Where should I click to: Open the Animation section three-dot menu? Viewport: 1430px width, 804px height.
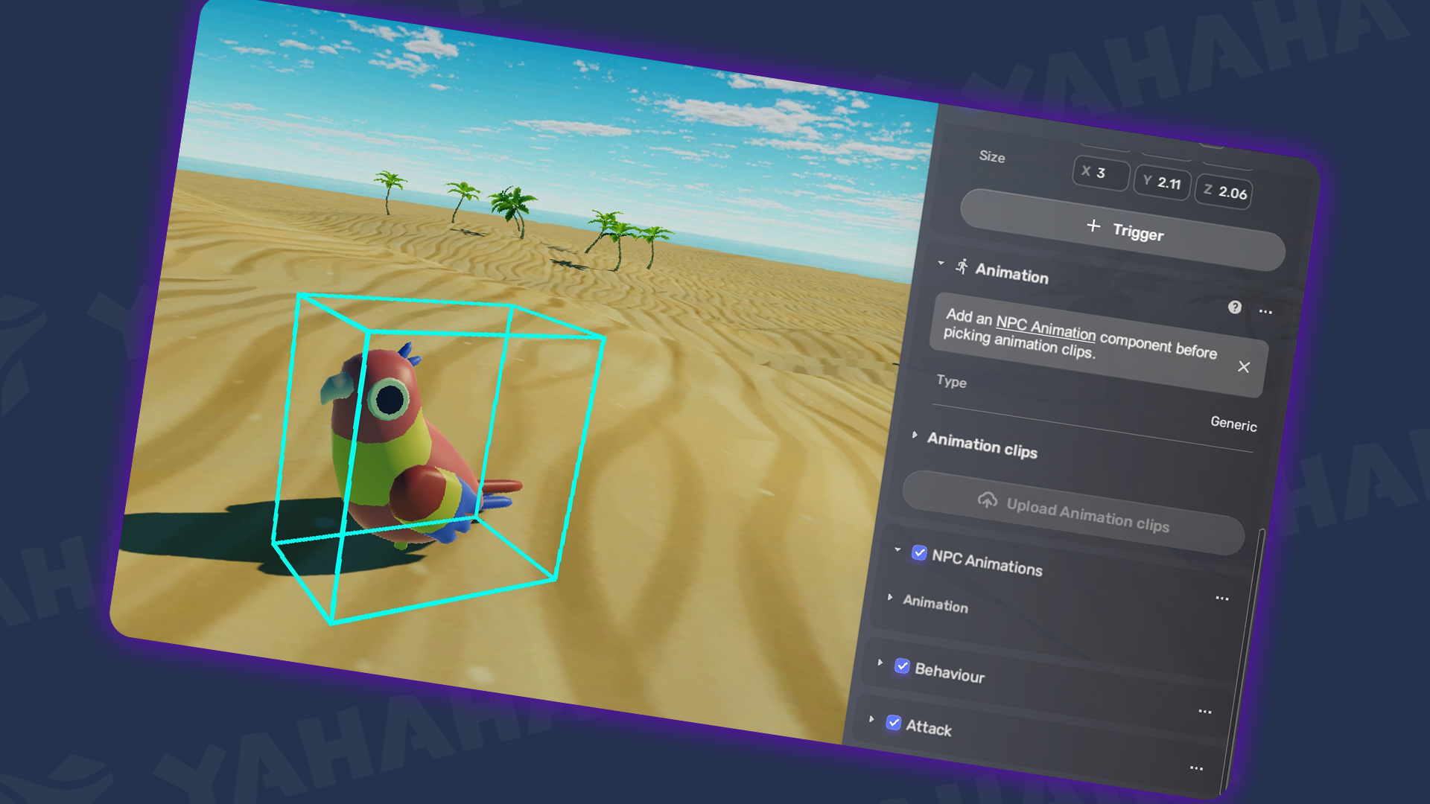1265,312
